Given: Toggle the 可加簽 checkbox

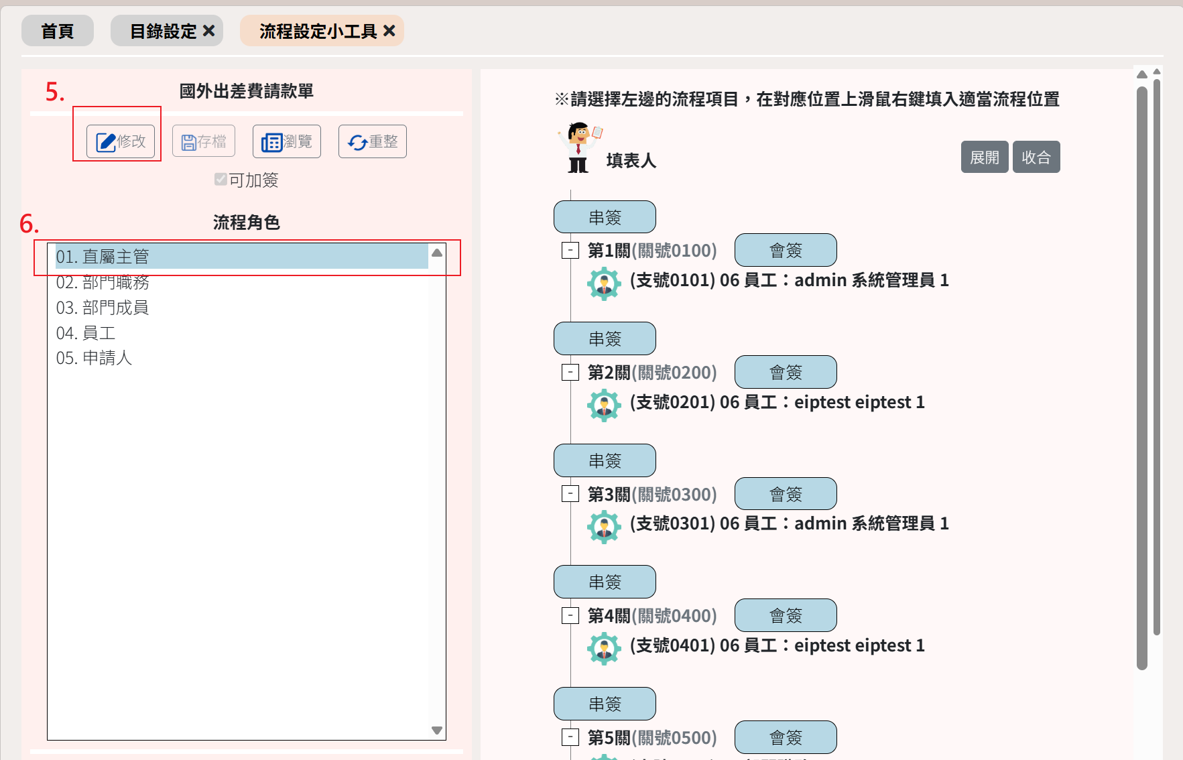Looking at the screenshot, I should click(221, 179).
